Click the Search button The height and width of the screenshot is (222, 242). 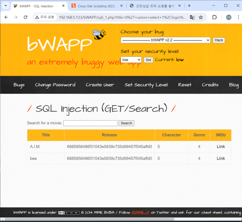coord(126,123)
